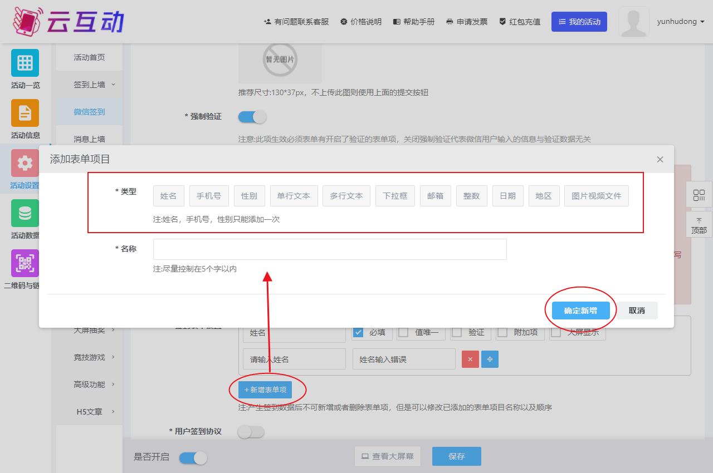Select 性别 field type
Viewport: 713px width, 473px height.
click(x=249, y=196)
